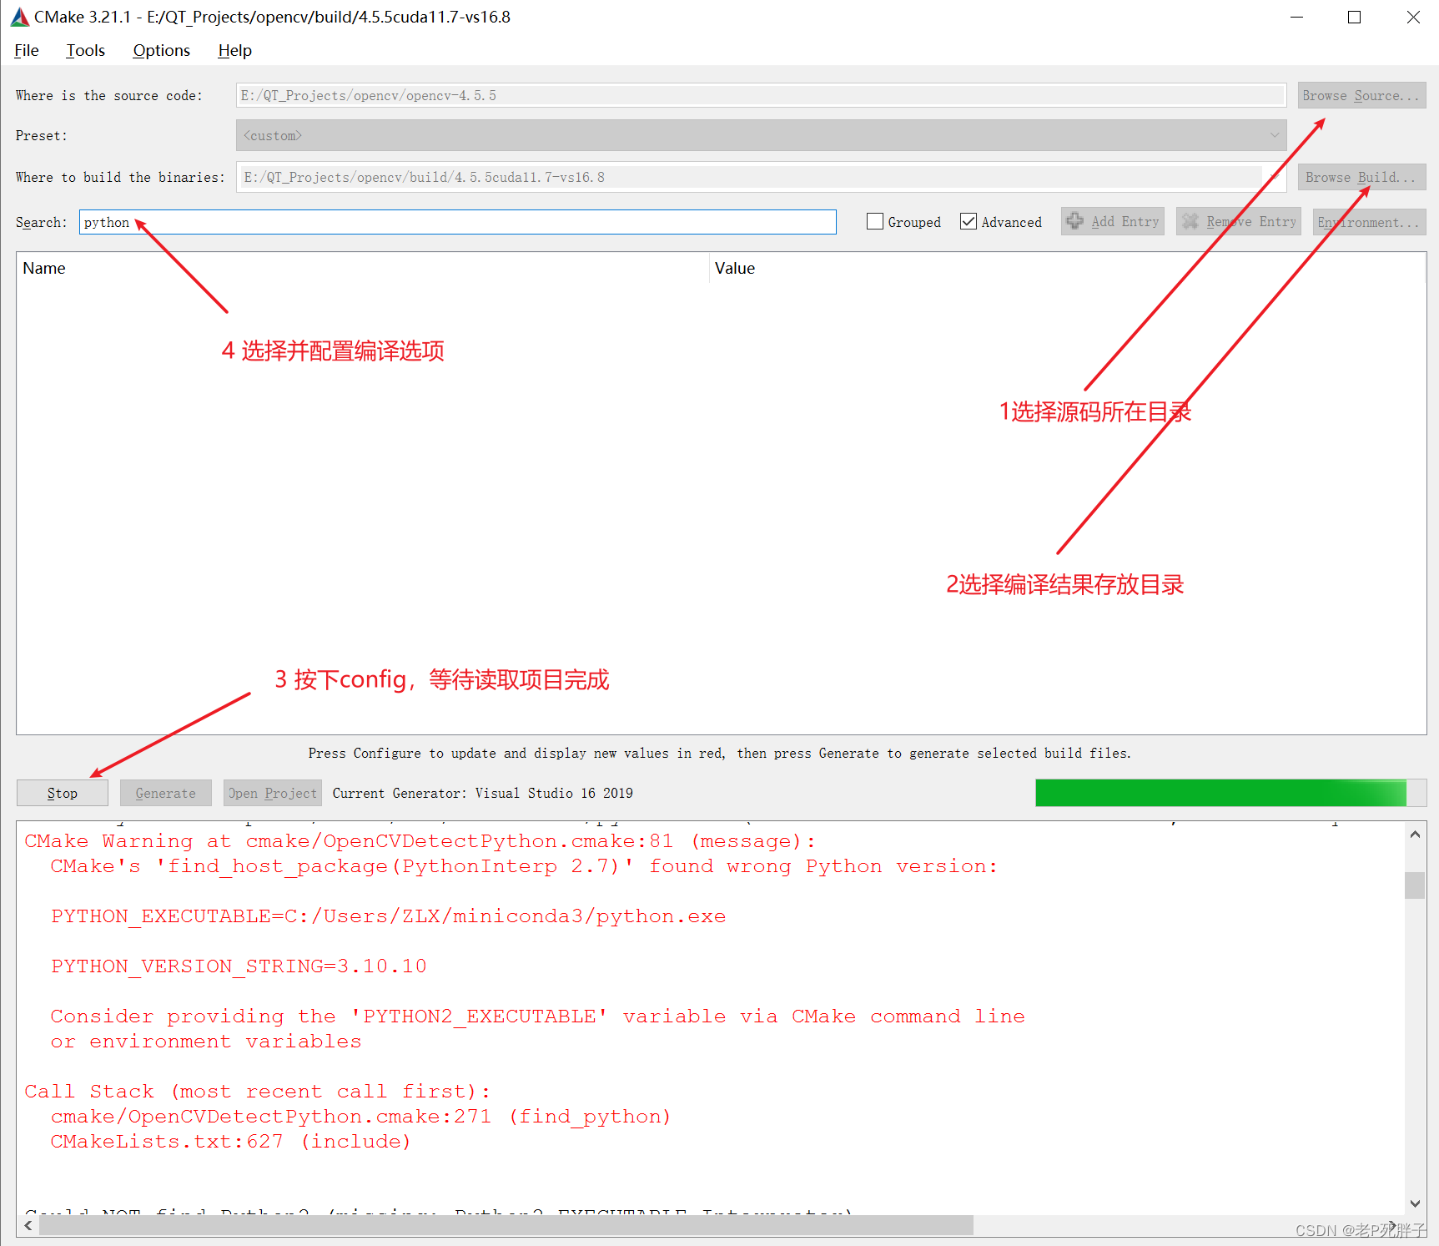1439x1246 pixels.
Task: Click the Add Entry plus icon
Action: click(1075, 221)
